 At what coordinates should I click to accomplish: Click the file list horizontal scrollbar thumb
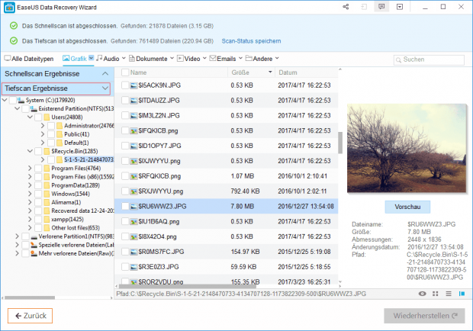click(x=188, y=286)
